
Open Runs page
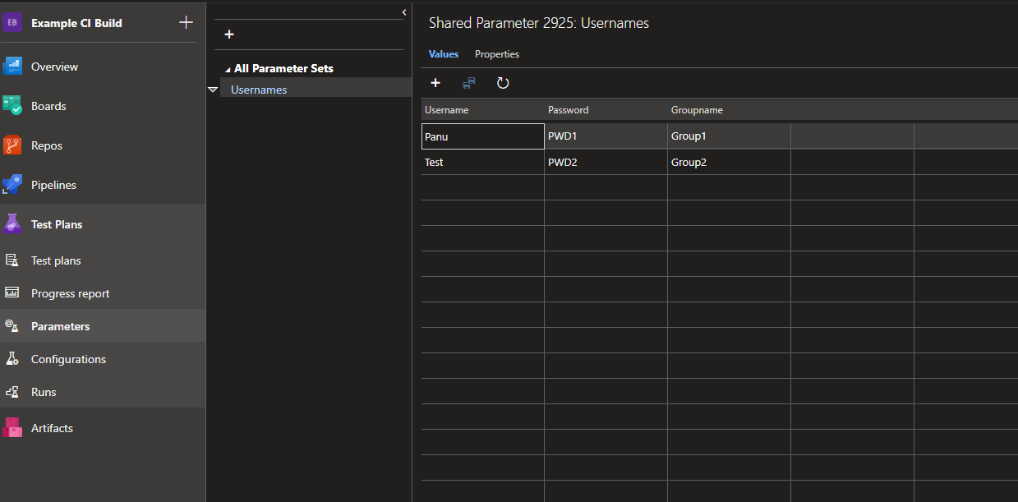pos(103,392)
